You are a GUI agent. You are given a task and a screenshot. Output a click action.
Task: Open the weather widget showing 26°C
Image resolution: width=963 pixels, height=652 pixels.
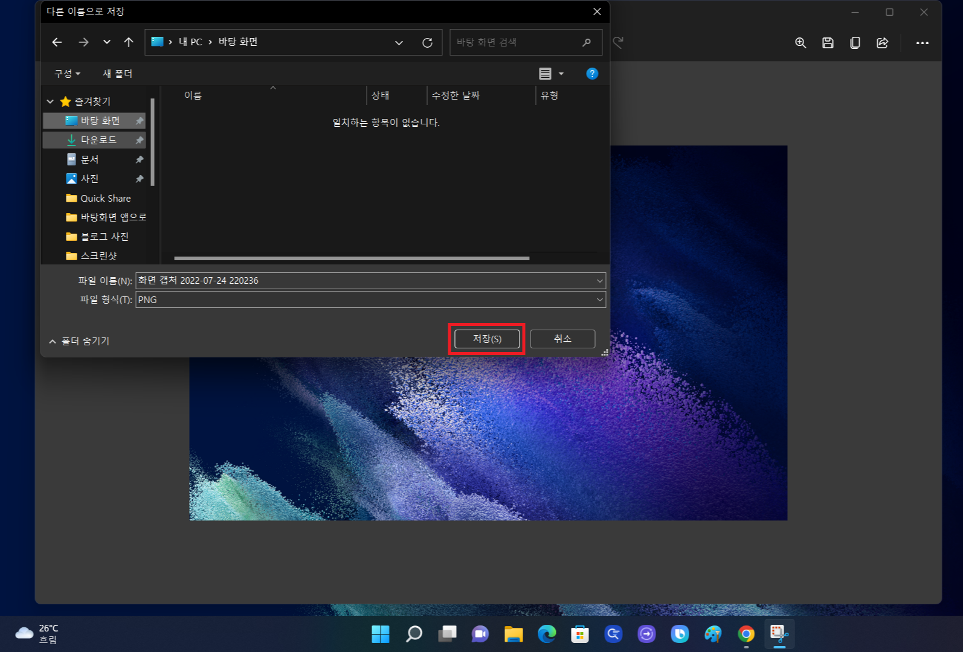(37, 634)
